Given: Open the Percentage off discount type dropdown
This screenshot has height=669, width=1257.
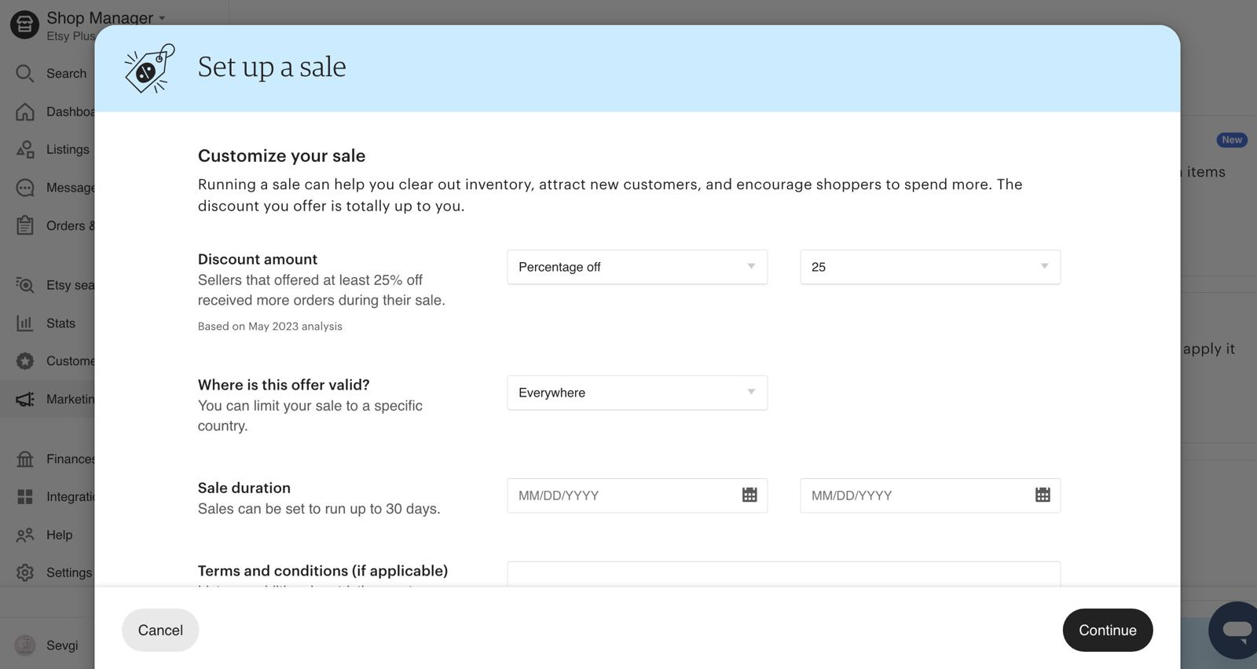Looking at the screenshot, I should (x=637, y=267).
